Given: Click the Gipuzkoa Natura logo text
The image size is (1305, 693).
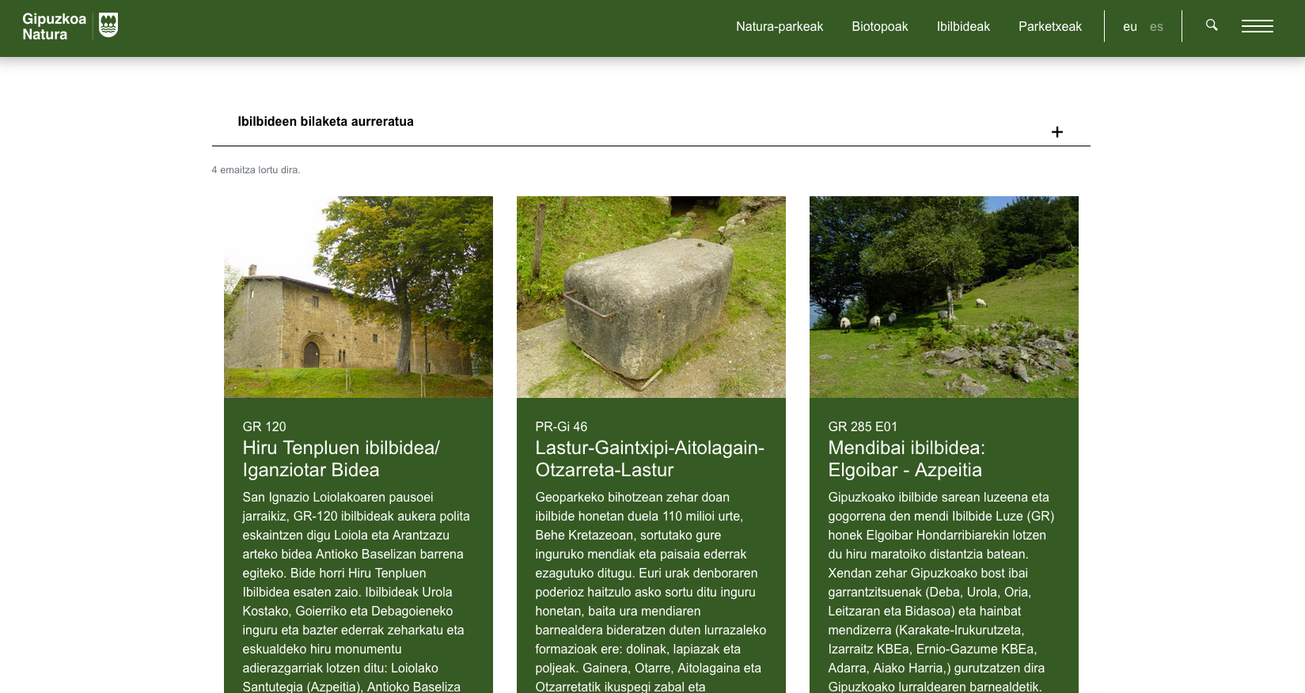Looking at the screenshot, I should (54, 27).
